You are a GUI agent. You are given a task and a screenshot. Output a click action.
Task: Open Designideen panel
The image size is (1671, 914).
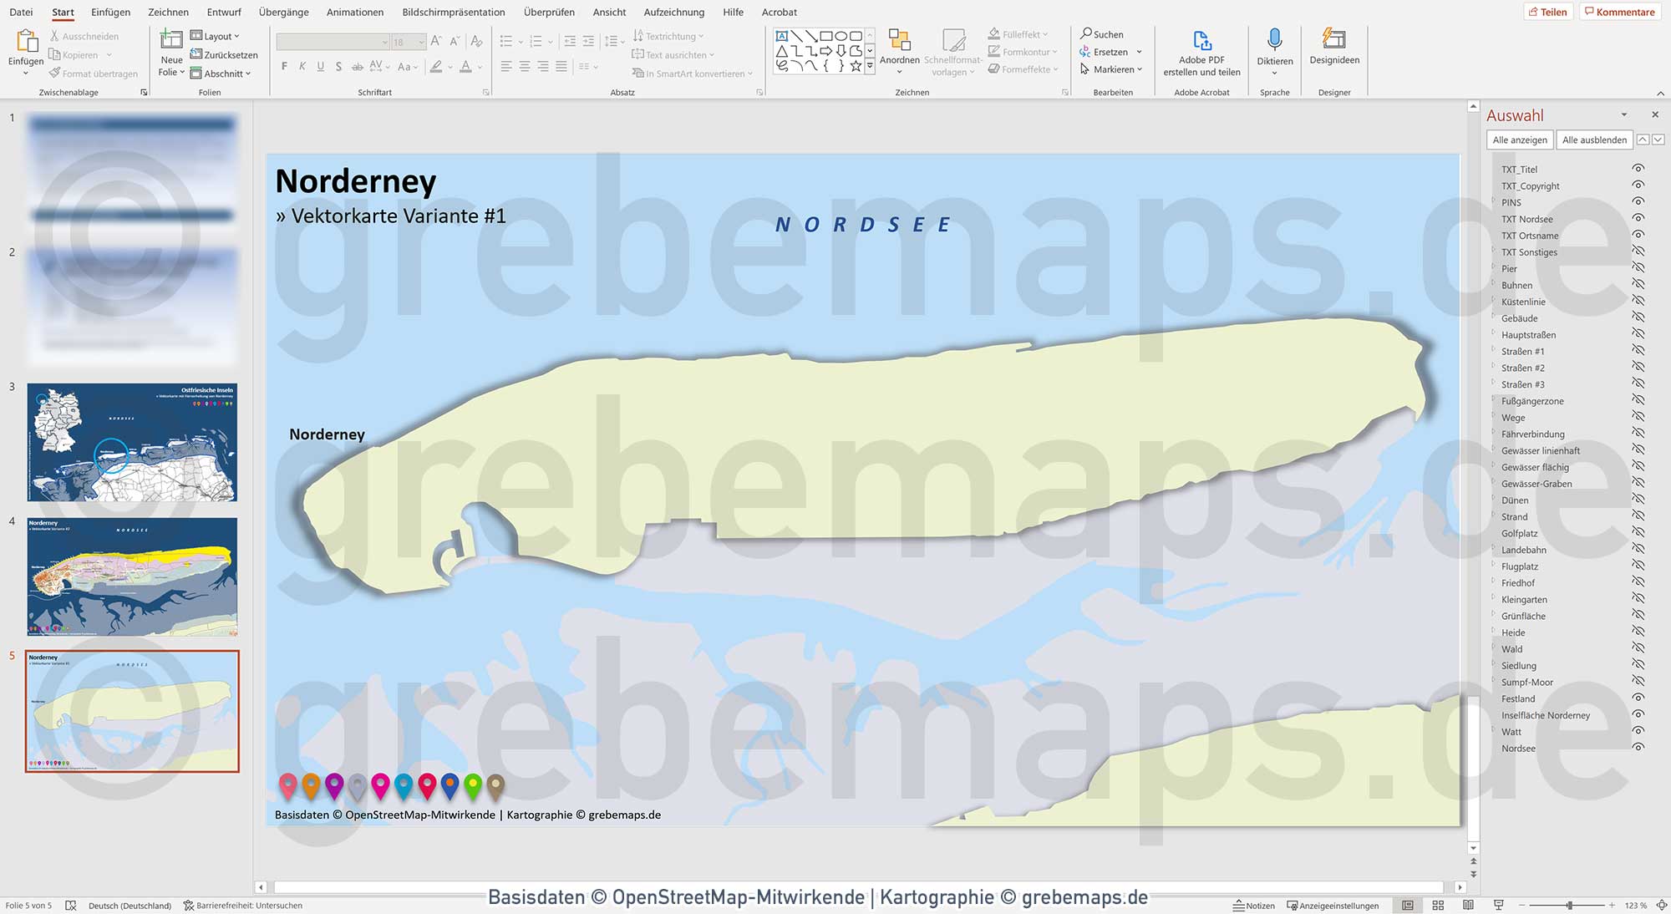tap(1333, 50)
